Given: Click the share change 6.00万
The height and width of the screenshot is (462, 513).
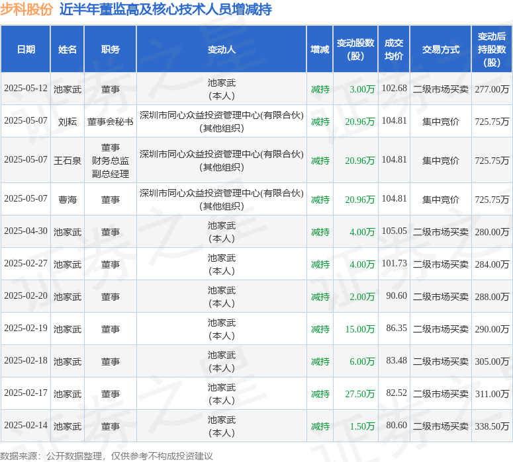Looking at the screenshot, I should tap(362, 362).
